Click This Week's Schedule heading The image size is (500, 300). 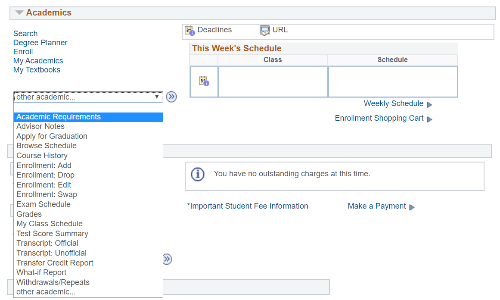[x=236, y=49]
